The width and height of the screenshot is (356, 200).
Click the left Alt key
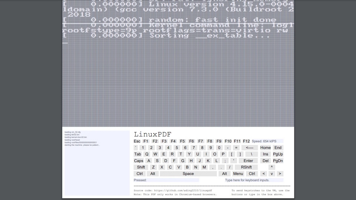pyautogui.click(x=153, y=174)
